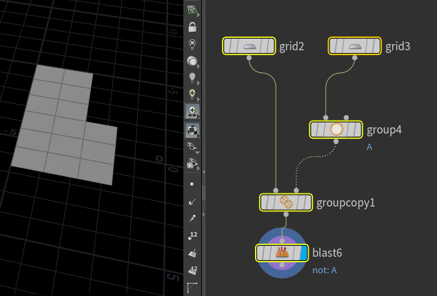Screen dimensions: 437x296
Task: Select the groupcopy1 node label
Action: (x=345, y=203)
